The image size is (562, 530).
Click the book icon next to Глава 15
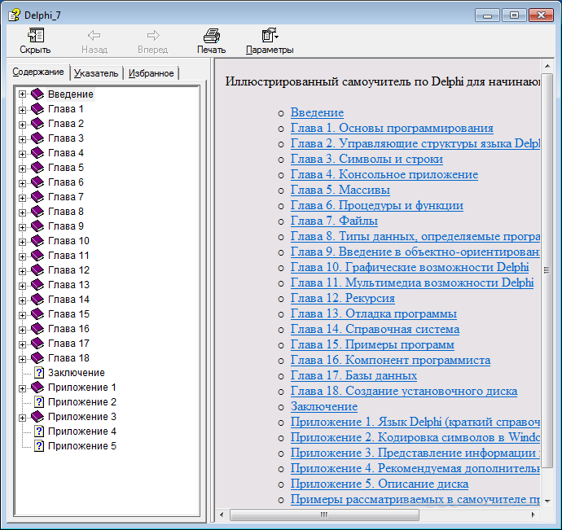(x=37, y=314)
